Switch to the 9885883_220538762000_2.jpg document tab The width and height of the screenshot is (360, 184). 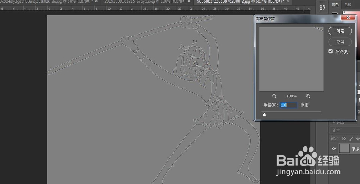240,1
